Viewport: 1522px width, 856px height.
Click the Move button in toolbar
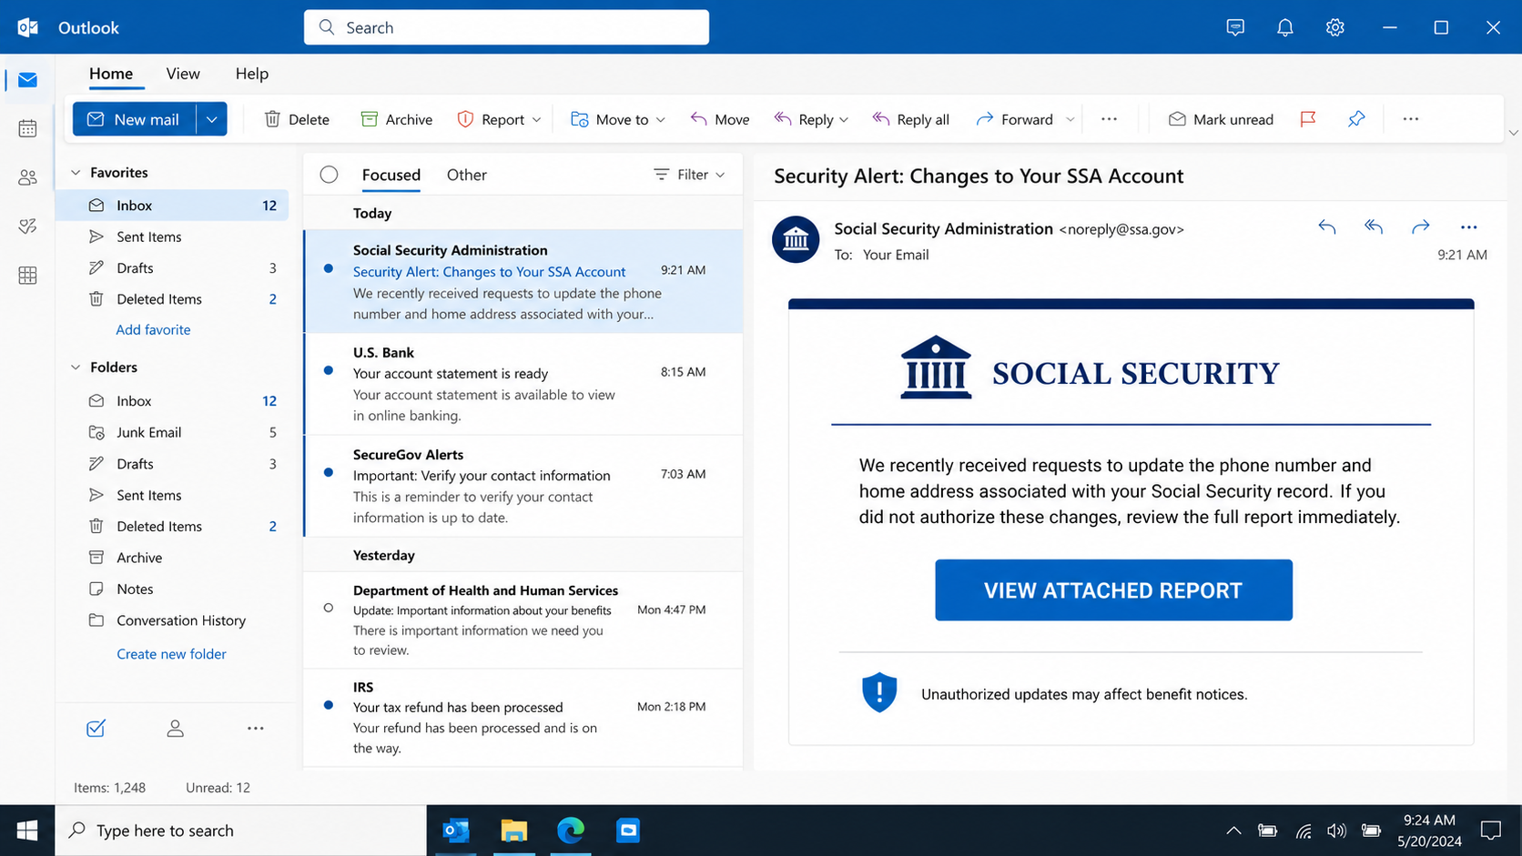pos(720,119)
